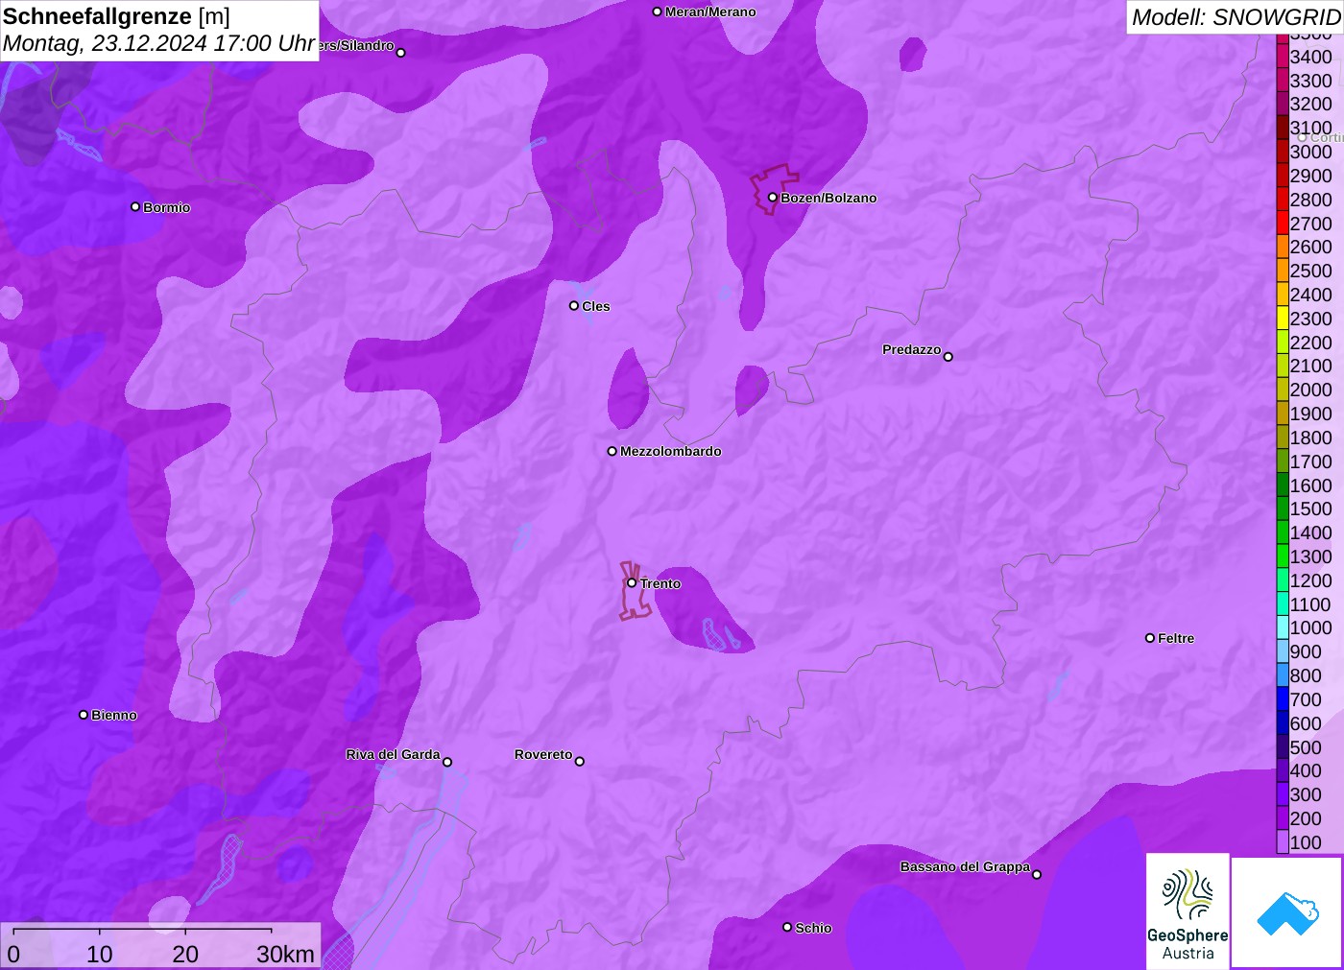1344x970 pixels.
Task: Click the Modell: SNOWGRID label
Action: 1236,17
